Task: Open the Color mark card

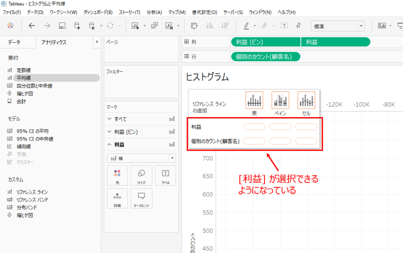Action: 117,175
